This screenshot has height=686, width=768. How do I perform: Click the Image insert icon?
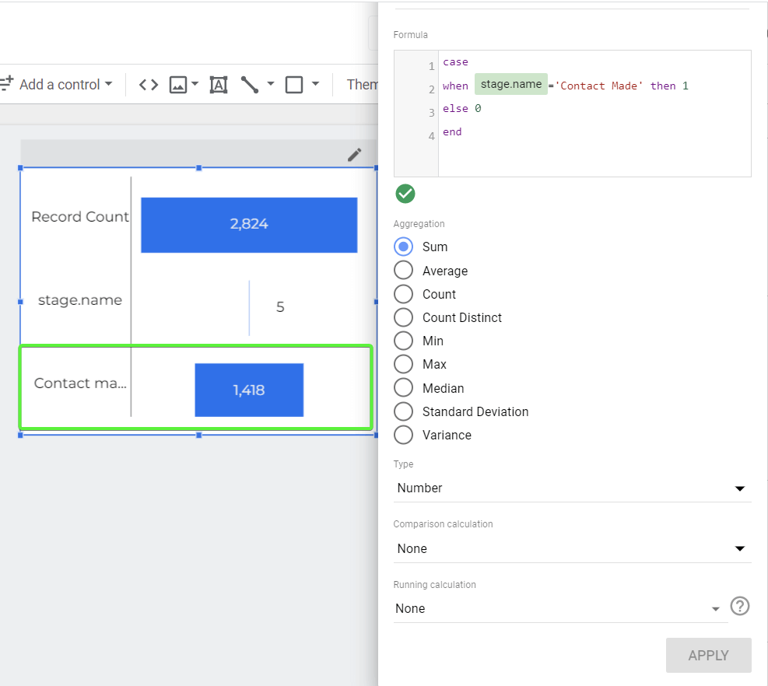[x=177, y=85]
